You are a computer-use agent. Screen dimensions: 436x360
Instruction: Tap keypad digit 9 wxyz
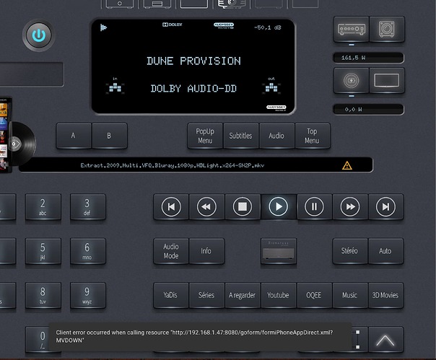88,295
